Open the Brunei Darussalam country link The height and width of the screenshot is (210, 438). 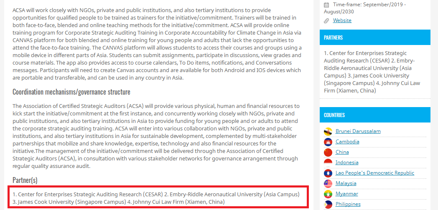358,131
